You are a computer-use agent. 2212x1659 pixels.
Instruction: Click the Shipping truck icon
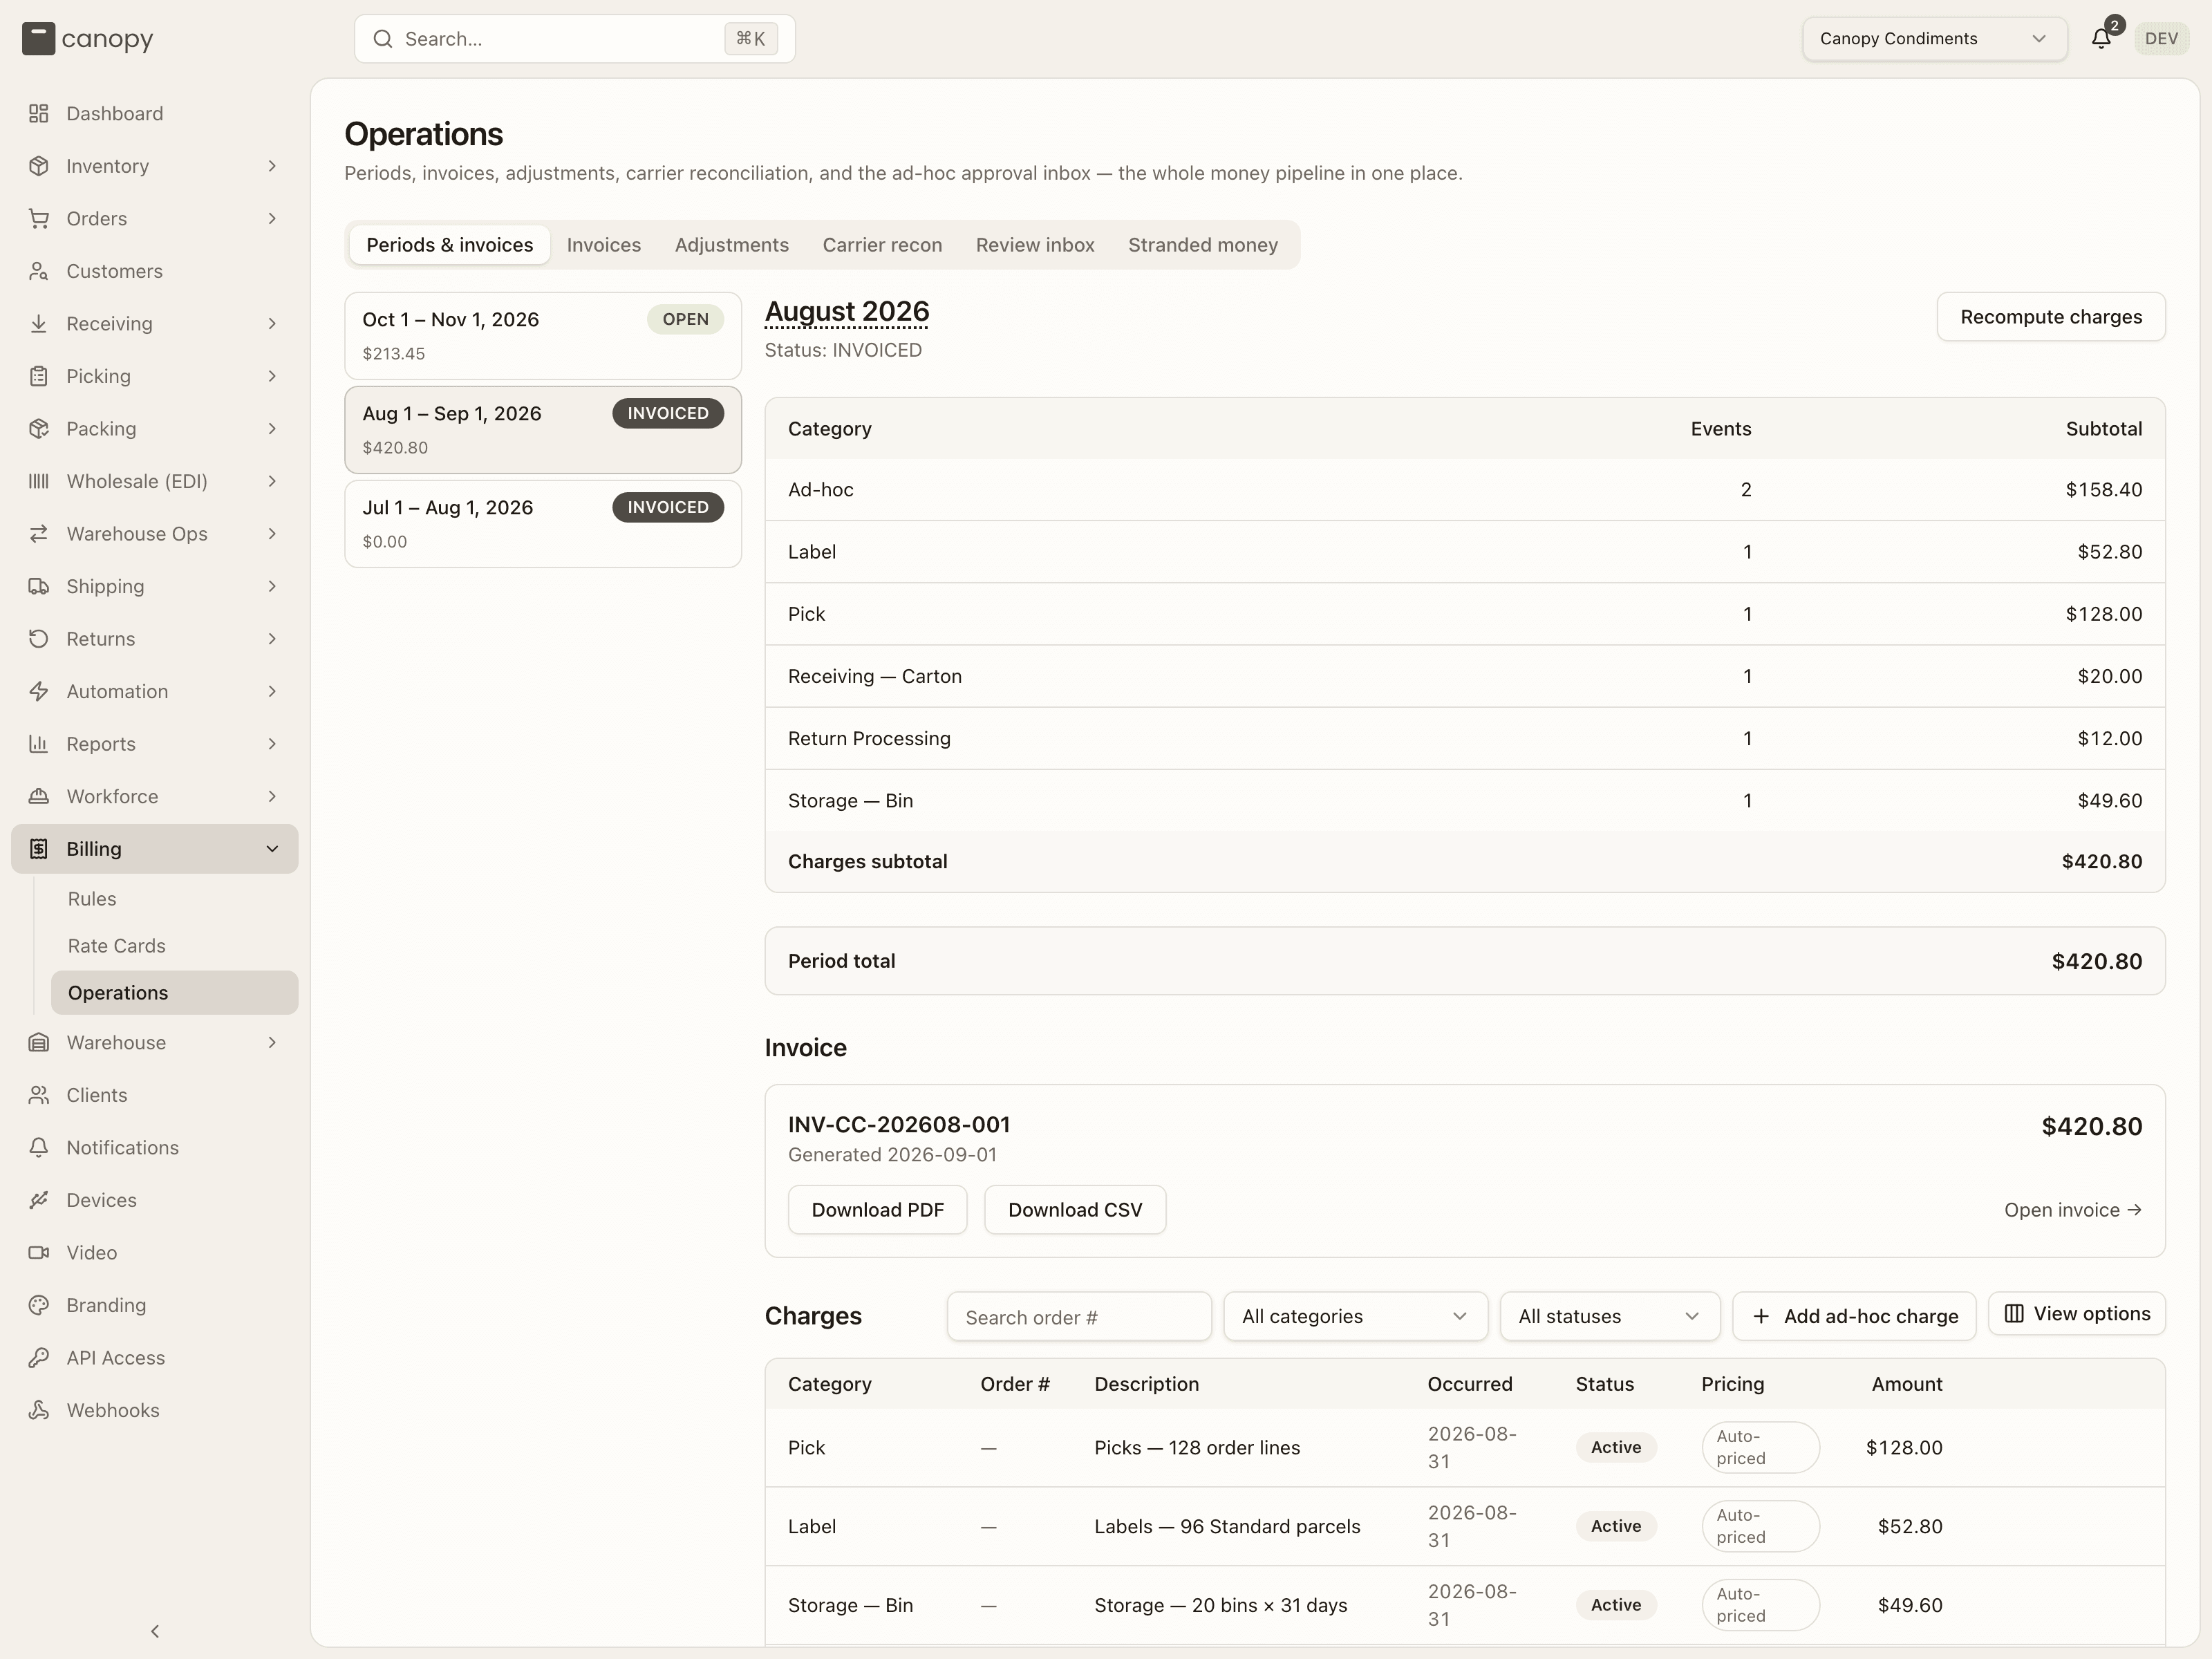38,586
